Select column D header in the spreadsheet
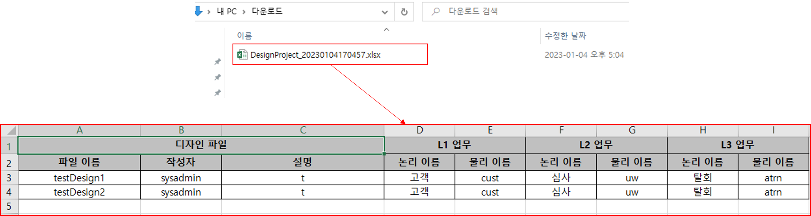Viewport: 811px width, 216px height. point(419,130)
